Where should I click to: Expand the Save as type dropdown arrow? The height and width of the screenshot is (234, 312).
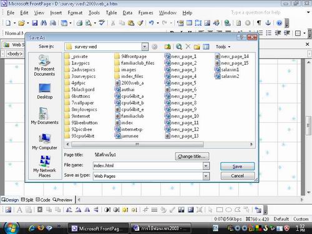point(206,177)
